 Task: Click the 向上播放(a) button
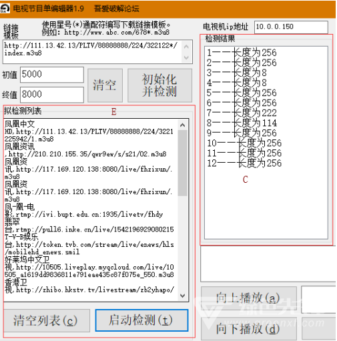click(x=249, y=298)
